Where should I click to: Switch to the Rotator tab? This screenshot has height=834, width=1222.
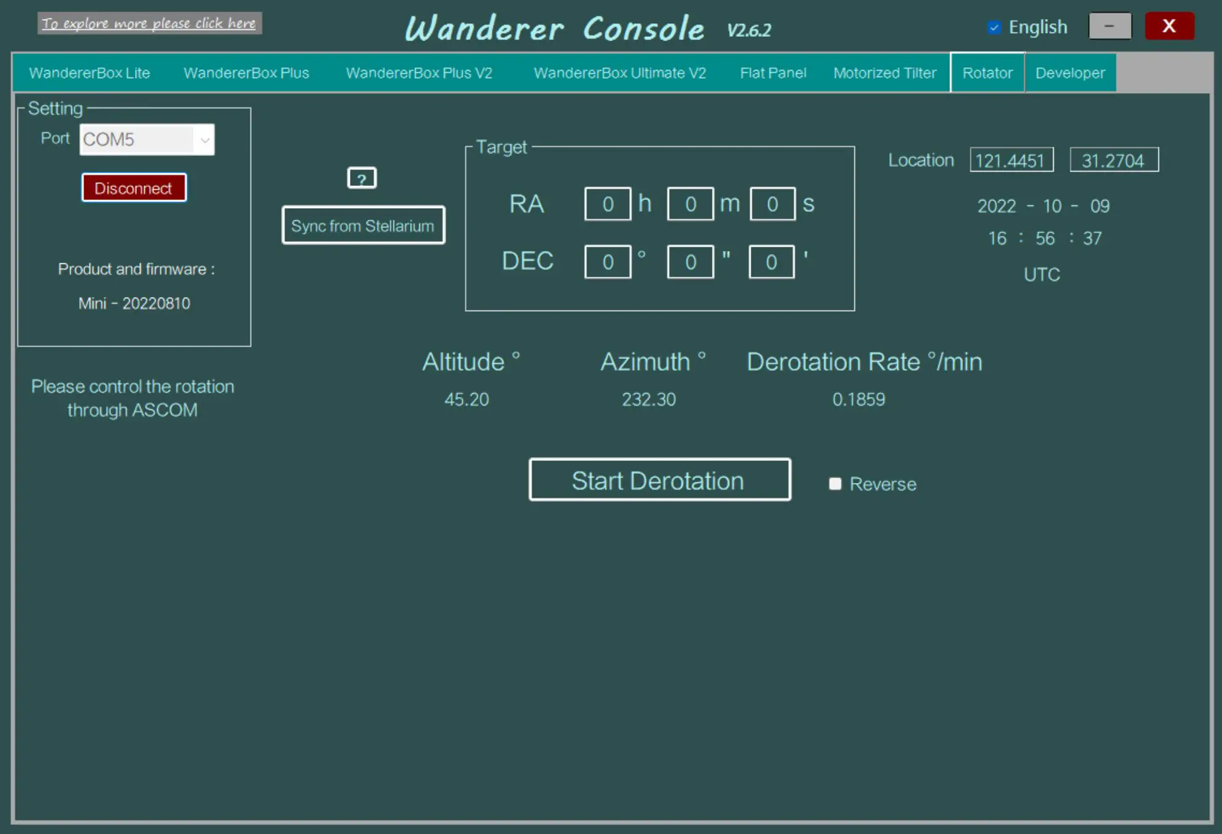point(987,72)
